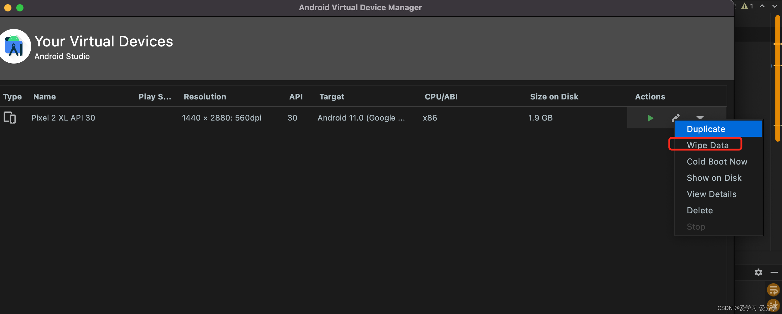Image resolution: width=782 pixels, height=314 pixels.
Task: Click the x86 CPU/ABI cell
Action: (x=430, y=118)
